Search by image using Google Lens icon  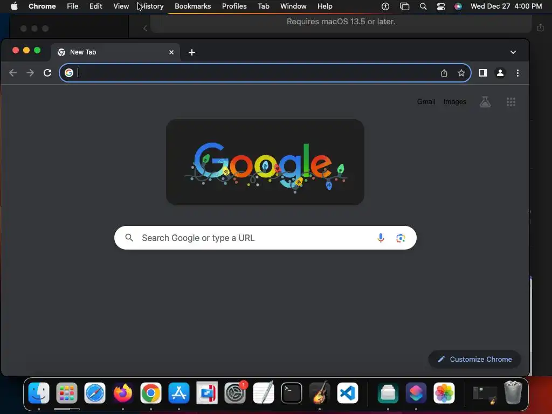[x=401, y=238]
